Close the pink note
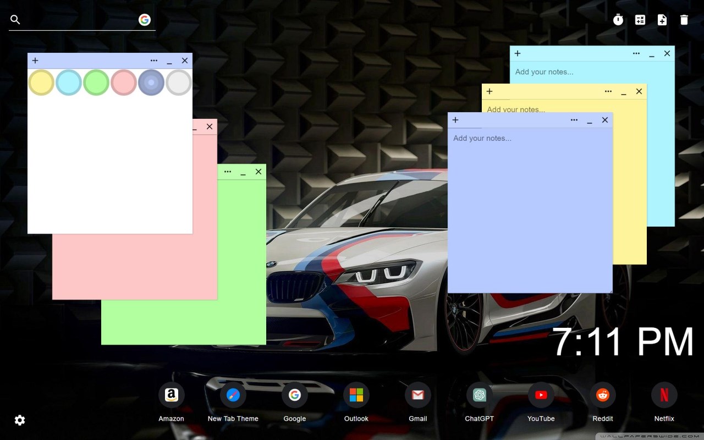 point(210,127)
